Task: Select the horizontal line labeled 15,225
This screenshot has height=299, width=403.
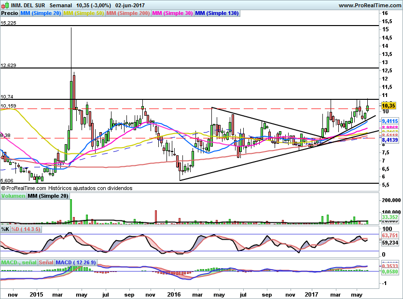Action: pos(9,23)
